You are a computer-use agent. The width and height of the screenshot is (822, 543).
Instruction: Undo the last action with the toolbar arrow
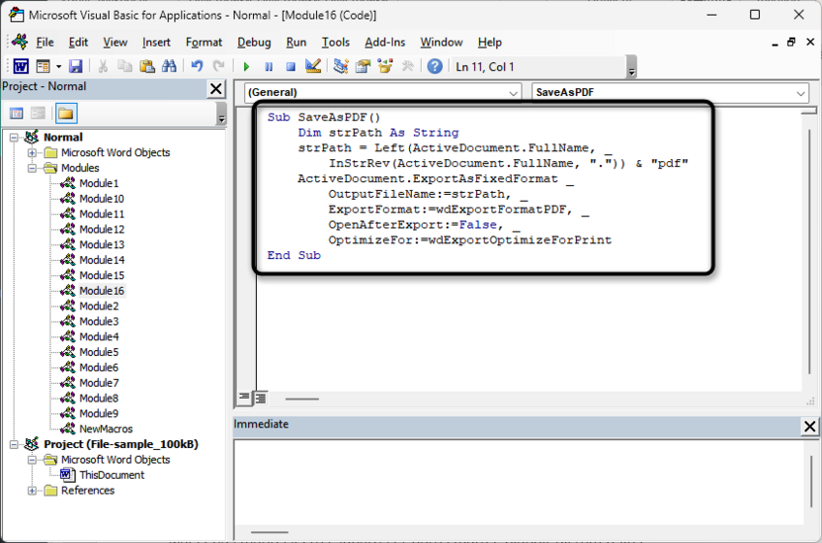coord(198,66)
